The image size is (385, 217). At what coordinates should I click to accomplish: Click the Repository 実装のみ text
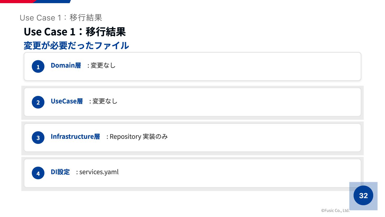tap(139, 137)
